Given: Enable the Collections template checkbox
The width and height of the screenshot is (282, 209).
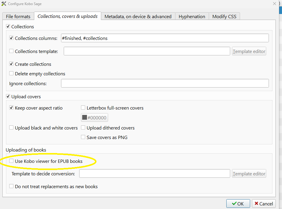Looking at the screenshot, I should (x=12, y=51).
